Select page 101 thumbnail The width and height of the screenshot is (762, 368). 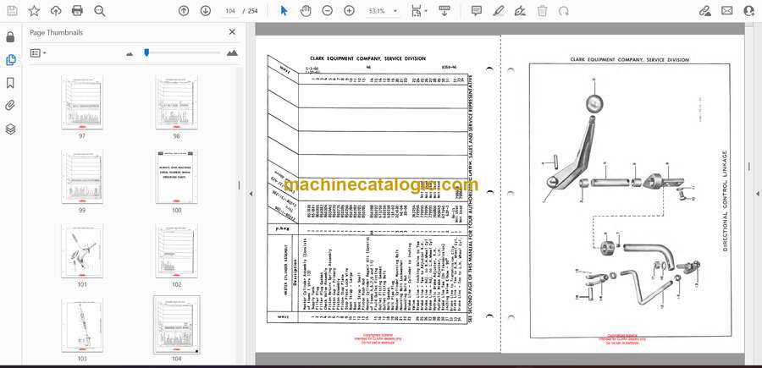81,251
